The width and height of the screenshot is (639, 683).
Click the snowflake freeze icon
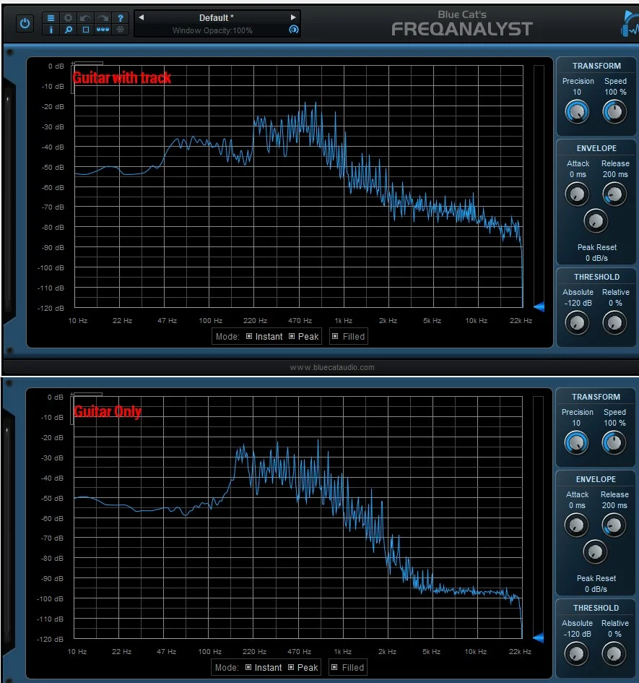coord(120,30)
